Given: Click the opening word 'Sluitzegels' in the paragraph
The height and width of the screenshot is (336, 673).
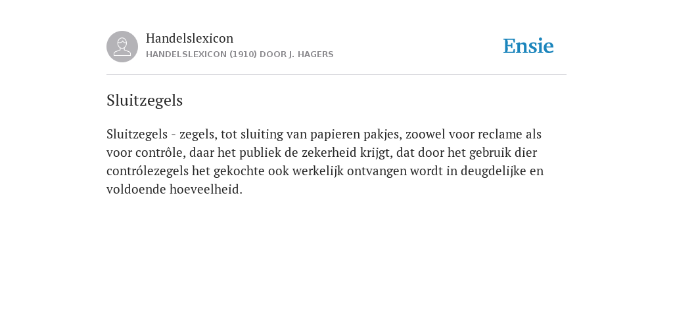Looking at the screenshot, I should (x=137, y=135).
